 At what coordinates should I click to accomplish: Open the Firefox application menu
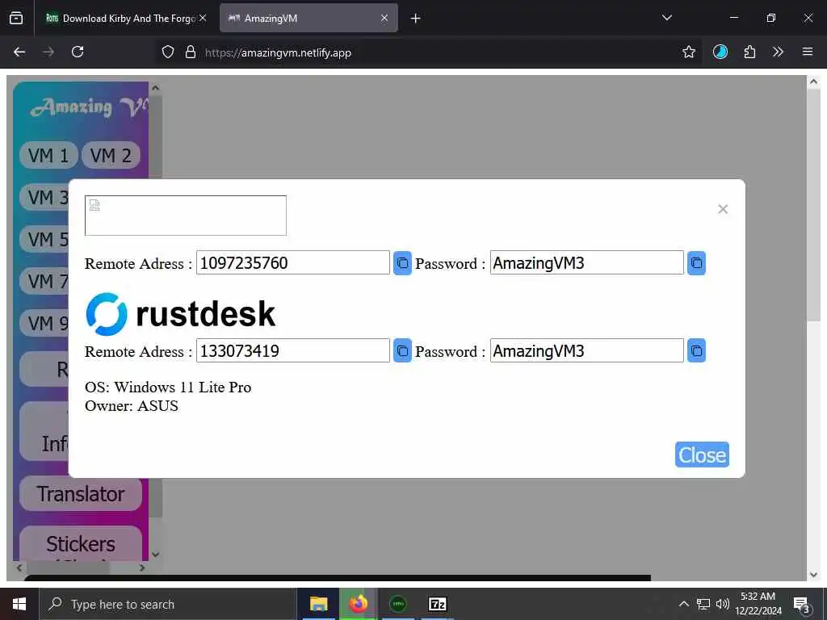pyautogui.click(x=808, y=52)
